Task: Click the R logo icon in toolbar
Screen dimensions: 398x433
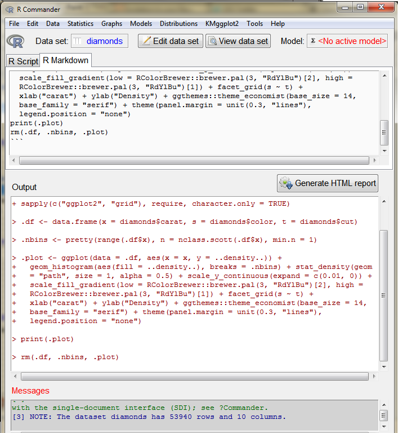Action: point(15,42)
